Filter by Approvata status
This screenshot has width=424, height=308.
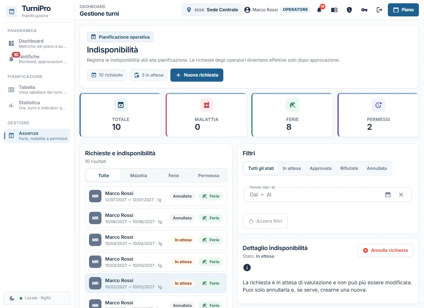pos(320,168)
